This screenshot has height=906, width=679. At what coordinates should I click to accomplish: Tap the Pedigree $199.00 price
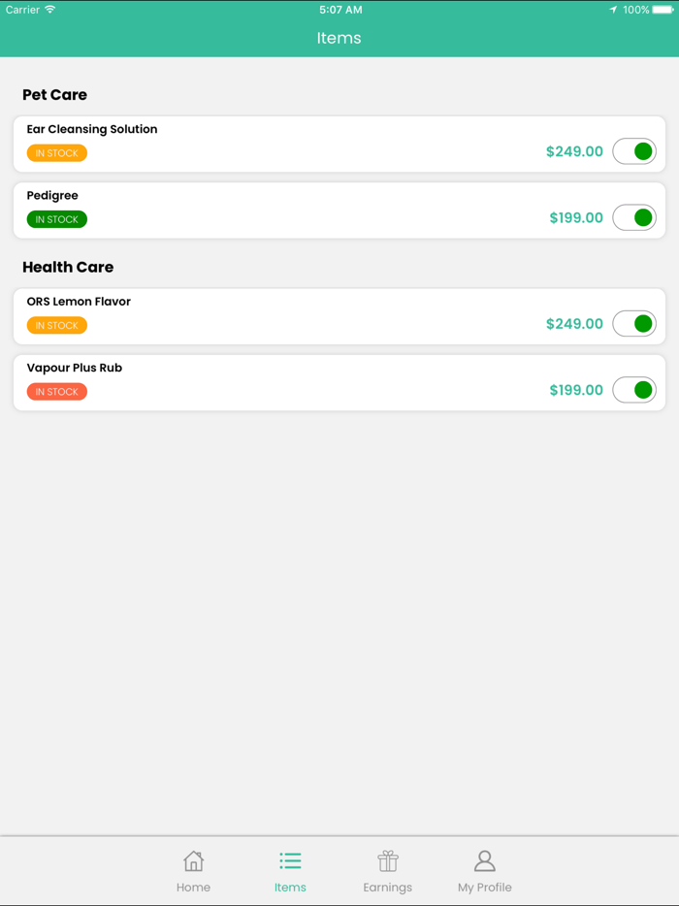click(x=576, y=218)
